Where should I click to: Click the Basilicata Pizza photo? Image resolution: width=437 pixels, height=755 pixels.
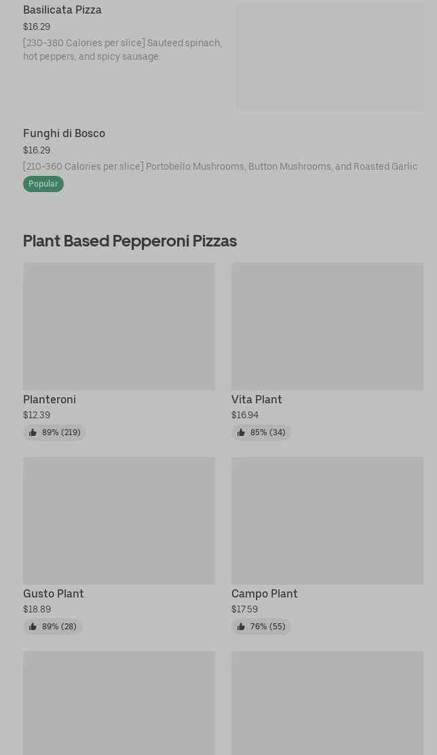[x=330, y=57]
